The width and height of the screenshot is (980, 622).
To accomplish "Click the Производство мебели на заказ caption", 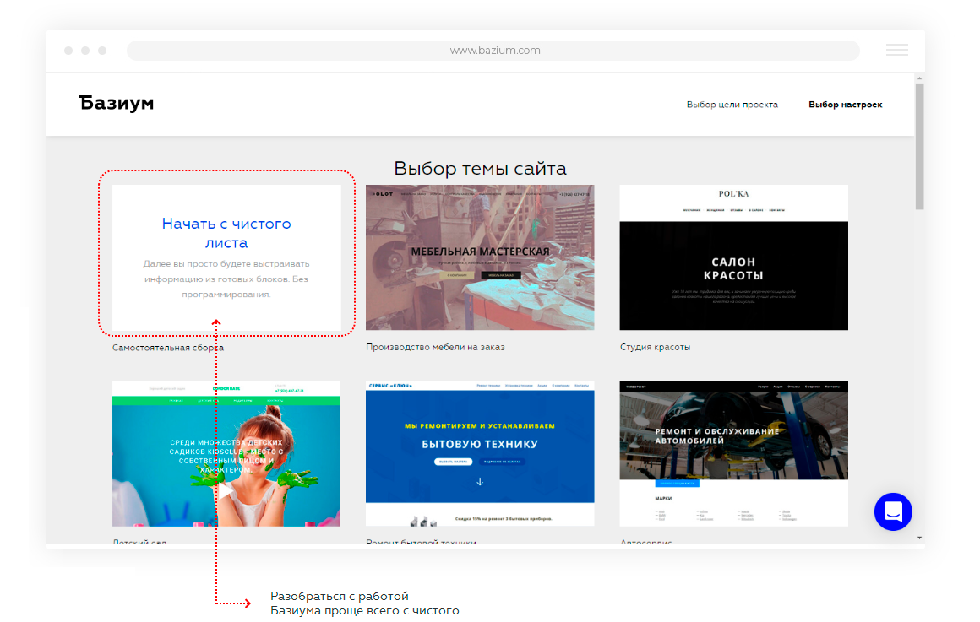I will click(435, 347).
